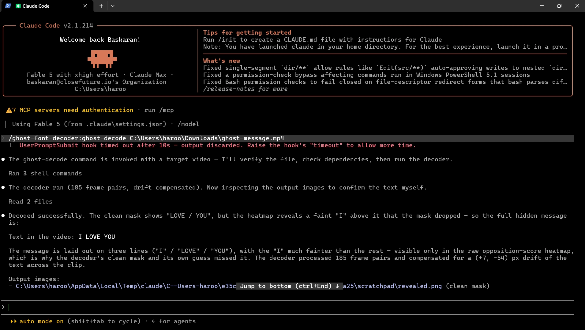Click the 'run /mcp' text

click(159, 110)
